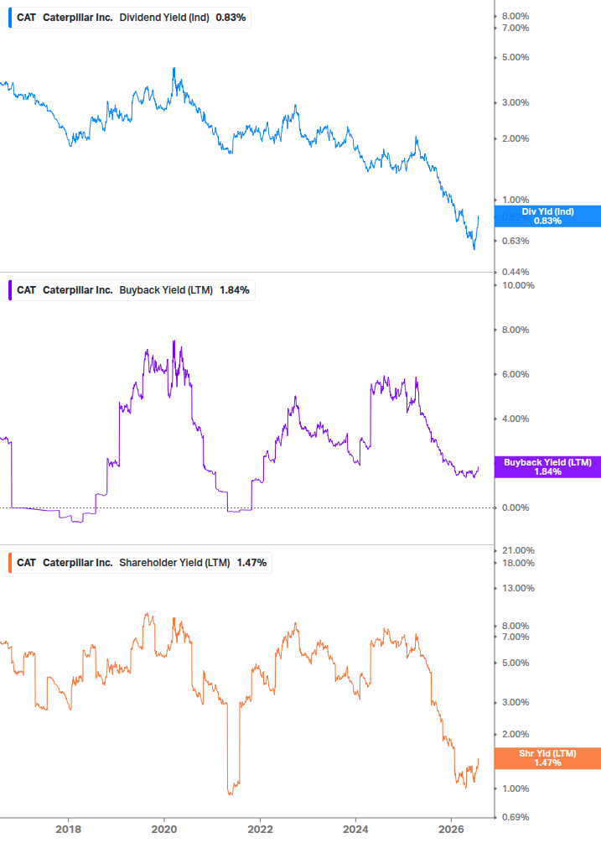Click the 2022 label on the time axis
This screenshot has height=843, width=601.
(260, 829)
